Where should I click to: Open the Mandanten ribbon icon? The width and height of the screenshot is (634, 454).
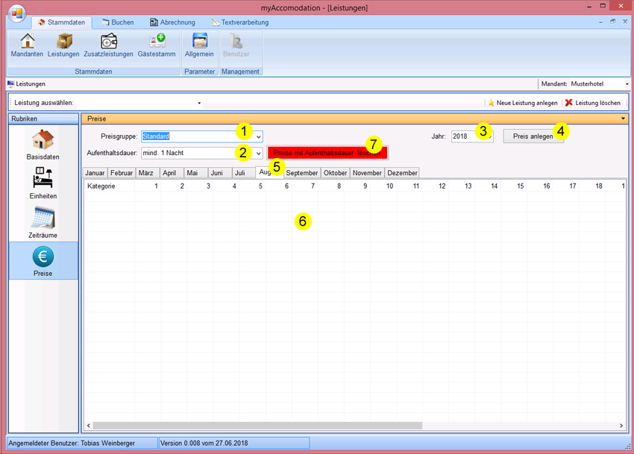pyautogui.click(x=27, y=45)
